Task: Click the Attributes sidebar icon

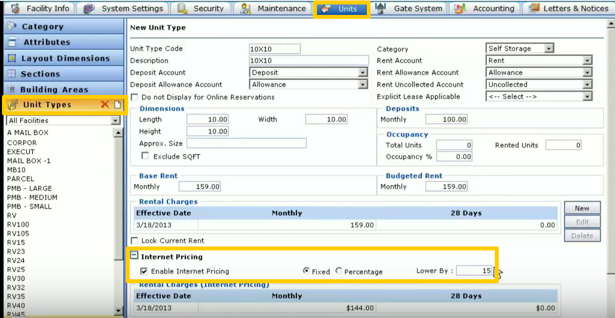Action: pyautogui.click(x=12, y=42)
